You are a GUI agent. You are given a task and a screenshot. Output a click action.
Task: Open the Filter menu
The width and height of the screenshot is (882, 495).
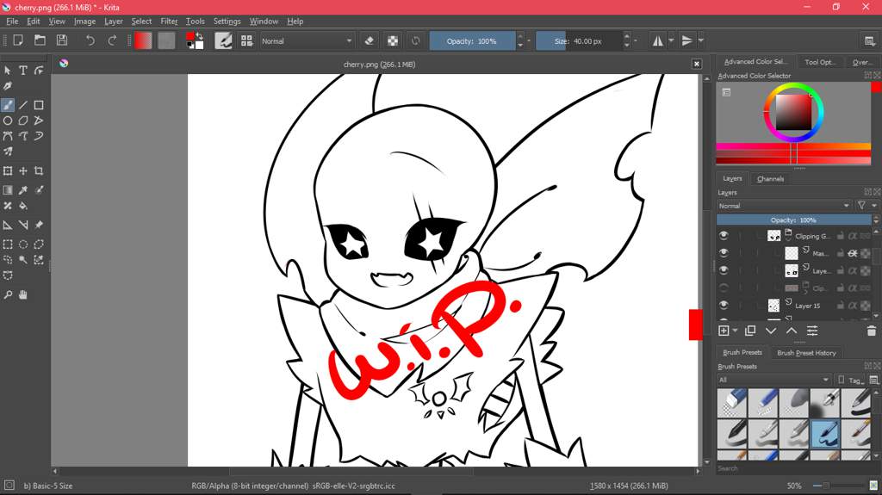[169, 21]
